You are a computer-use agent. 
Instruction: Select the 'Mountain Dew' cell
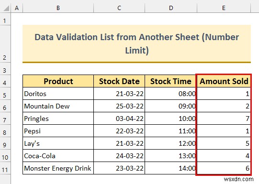[x=58, y=106]
